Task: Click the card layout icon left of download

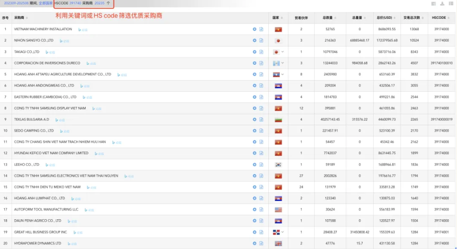Action: (434, 3)
